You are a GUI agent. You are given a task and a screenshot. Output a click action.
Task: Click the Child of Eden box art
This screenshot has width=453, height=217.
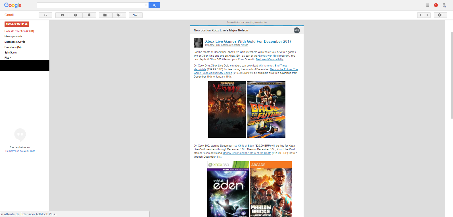(x=228, y=189)
